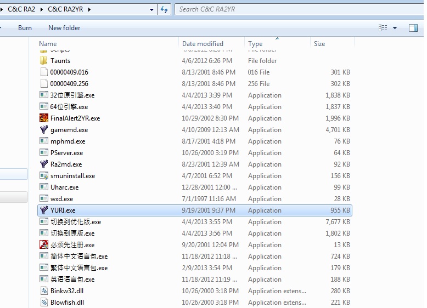
Task: Select the Binkw32.dll file icon
Action: point(44,290)
